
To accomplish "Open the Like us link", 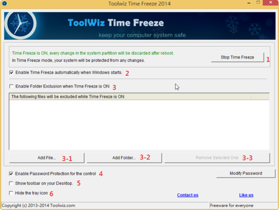I will 246,195.
